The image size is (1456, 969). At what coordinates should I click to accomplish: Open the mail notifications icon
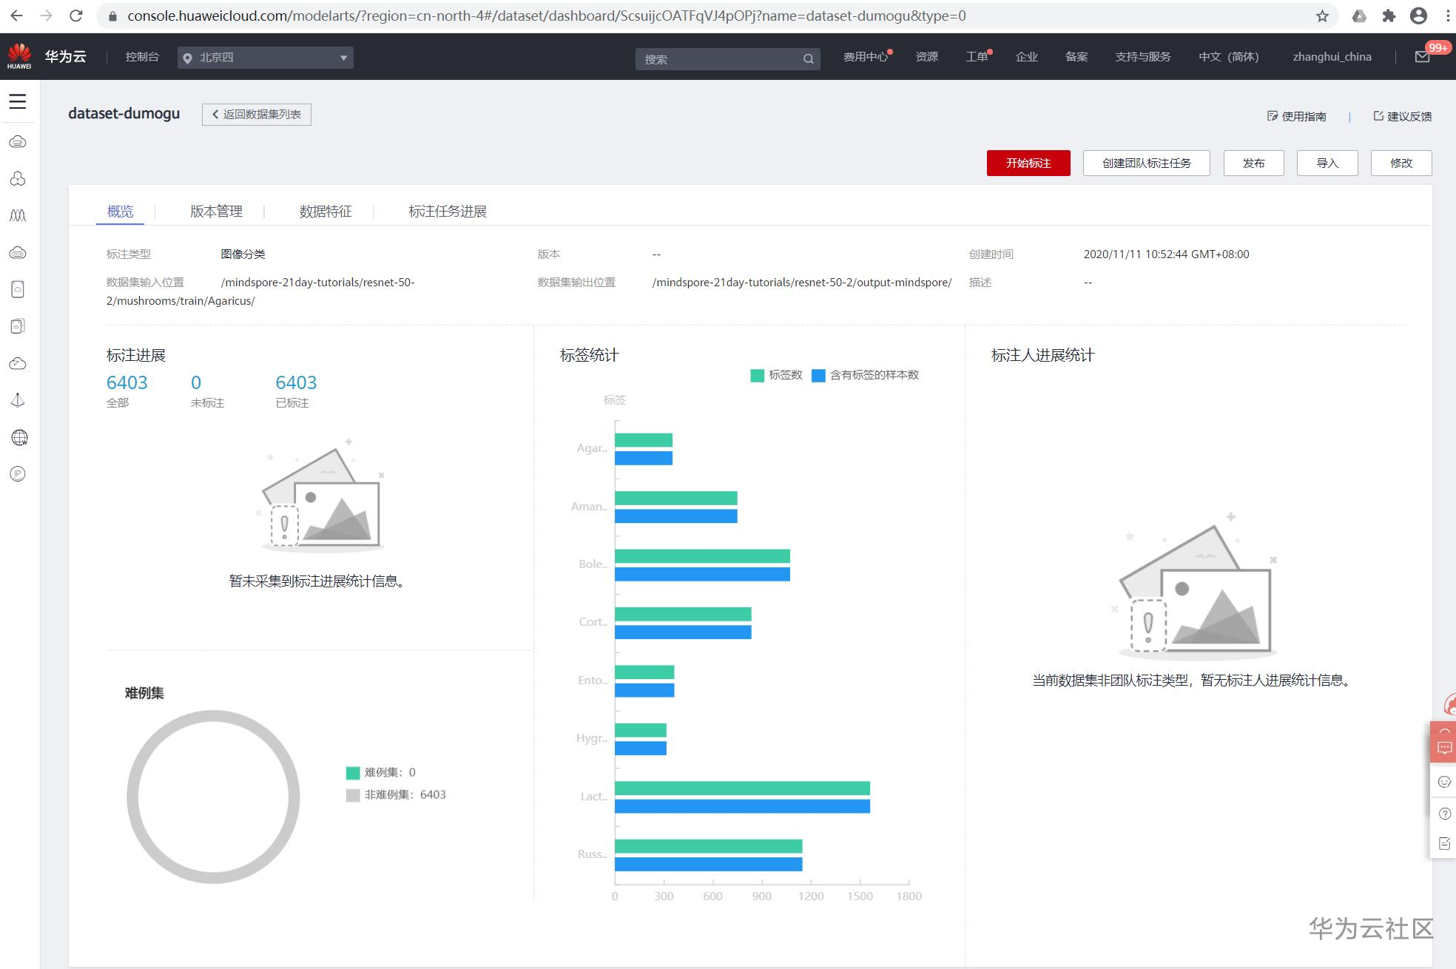pos(1422,57)
